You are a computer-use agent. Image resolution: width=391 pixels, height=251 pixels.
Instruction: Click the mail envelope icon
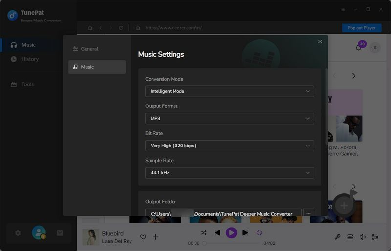[x=60, y=233]
